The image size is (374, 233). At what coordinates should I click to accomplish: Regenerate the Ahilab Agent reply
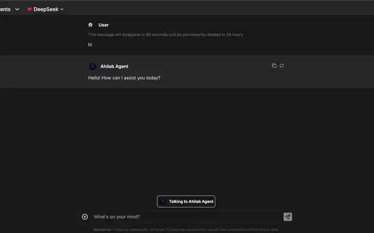click(281, 66)
